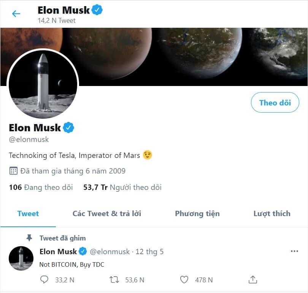Switch to the Tweet tab
Image resolution: width=308 pixels, height=293 pixels.
(28, 213)
